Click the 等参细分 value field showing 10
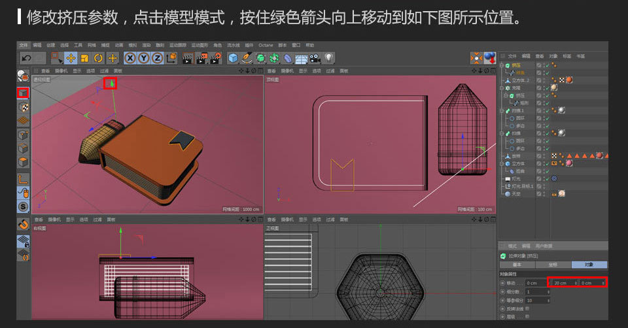This screenshot has height=328, width=628. click(x=538, y=301)
